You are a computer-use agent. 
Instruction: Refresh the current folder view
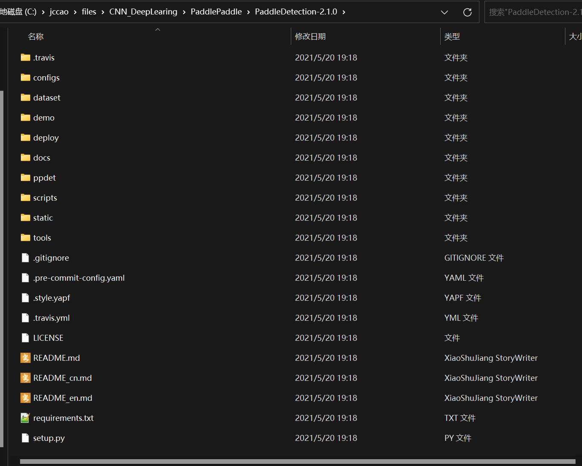coord(467,12)
